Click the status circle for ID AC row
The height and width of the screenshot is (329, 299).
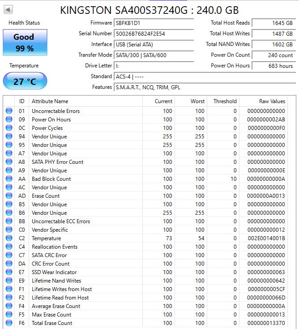(9, 187)
